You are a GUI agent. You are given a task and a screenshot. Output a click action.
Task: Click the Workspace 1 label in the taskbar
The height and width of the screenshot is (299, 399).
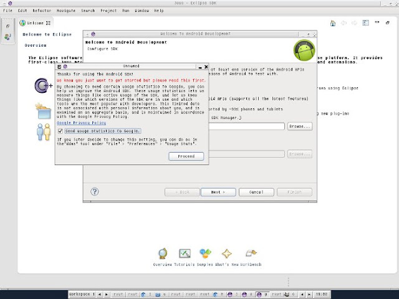click(x=82, y=294)
